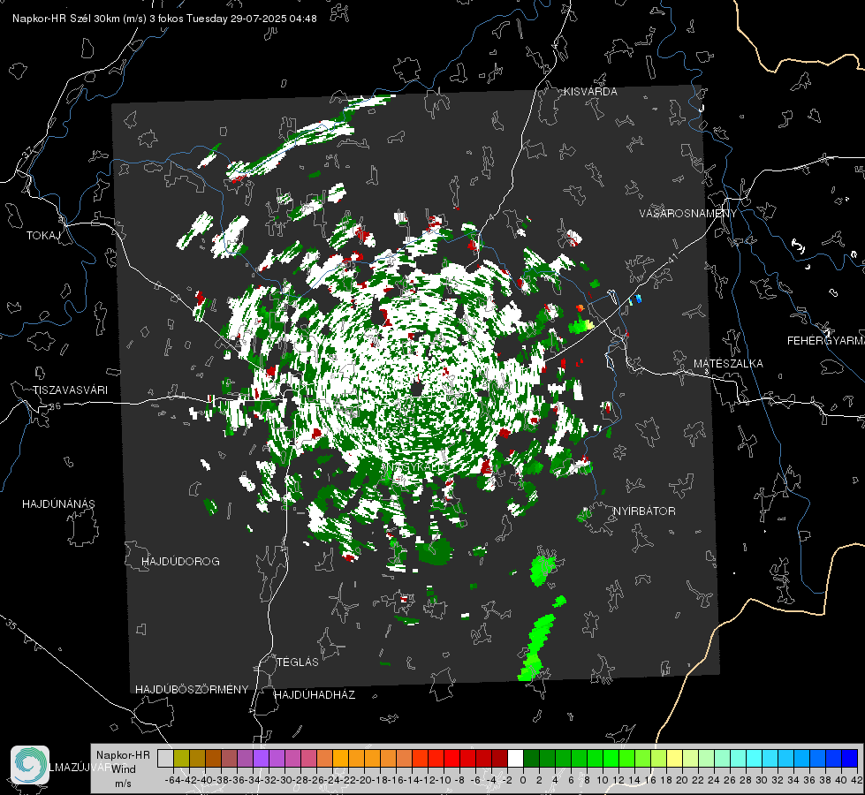Select the dark green swatch between 0 and 2
The image size is (865, 795).
point(531,758)
